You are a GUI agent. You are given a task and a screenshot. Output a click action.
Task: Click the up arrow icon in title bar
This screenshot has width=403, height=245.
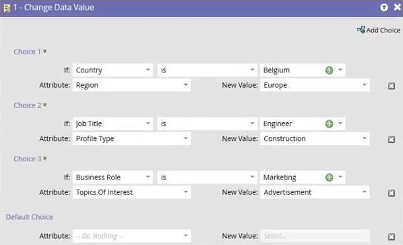click(384, 7)
